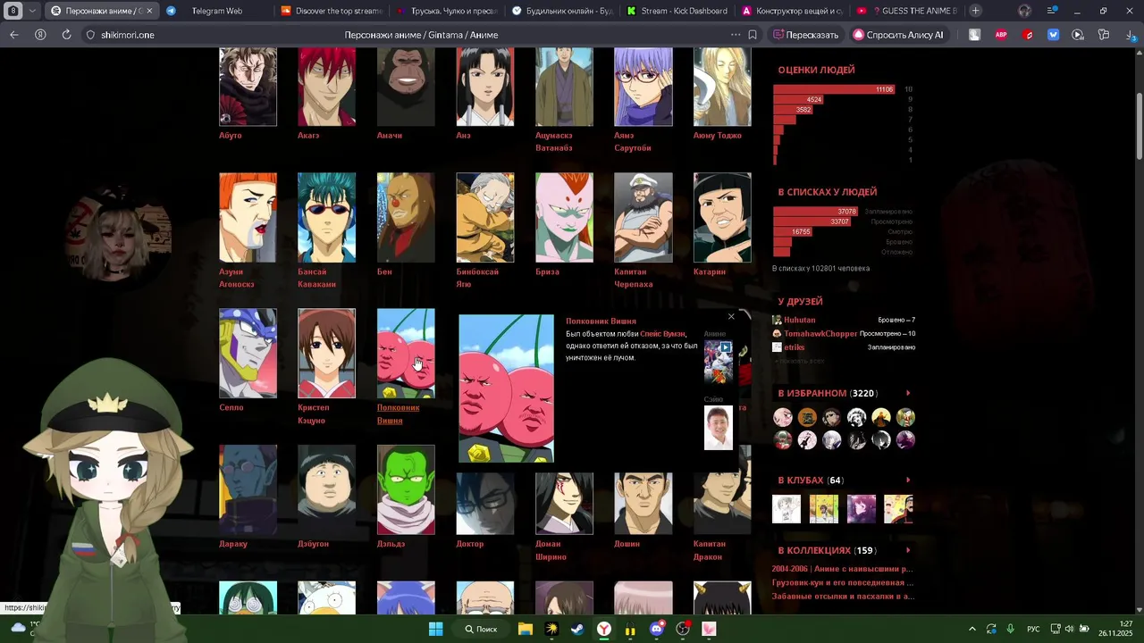Click the microphone icon in system tray
This screenshot has width=1144, height=643.
tap(1010, 629)
